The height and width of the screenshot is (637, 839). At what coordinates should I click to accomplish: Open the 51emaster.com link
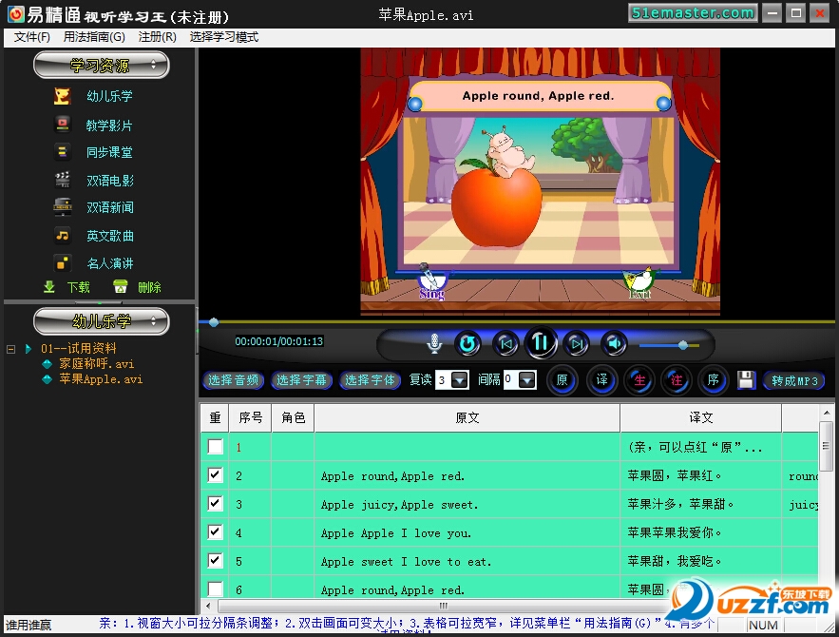pos(693,13)
